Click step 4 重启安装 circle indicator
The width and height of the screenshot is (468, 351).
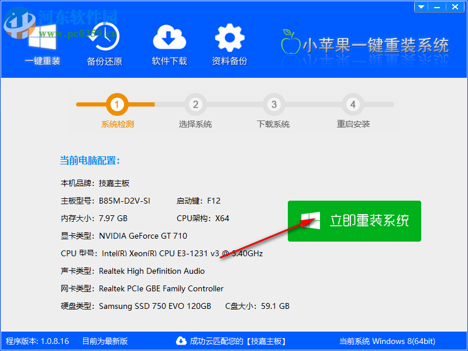(x=352, y=103)
